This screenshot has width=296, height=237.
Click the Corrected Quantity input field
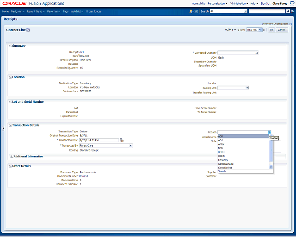[x=238, y=53]
